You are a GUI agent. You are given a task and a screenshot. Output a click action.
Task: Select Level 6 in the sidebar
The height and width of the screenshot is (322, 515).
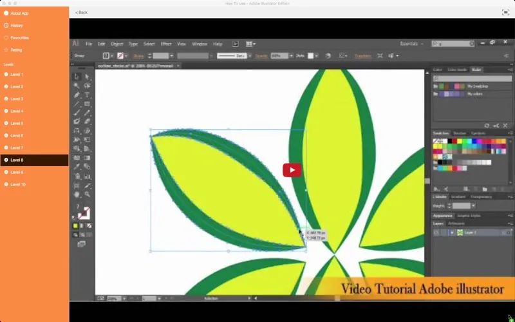tap(35, 136)
